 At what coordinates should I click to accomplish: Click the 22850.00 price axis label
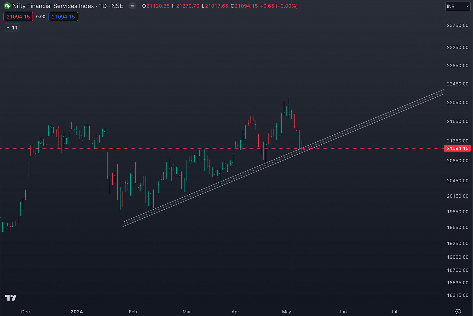pyautogui.click(x=457, y=66)
